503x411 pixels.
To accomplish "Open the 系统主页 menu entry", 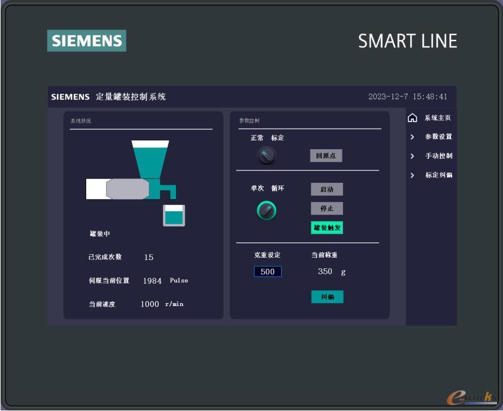I will pyautogui.click(x=438, y=118).
